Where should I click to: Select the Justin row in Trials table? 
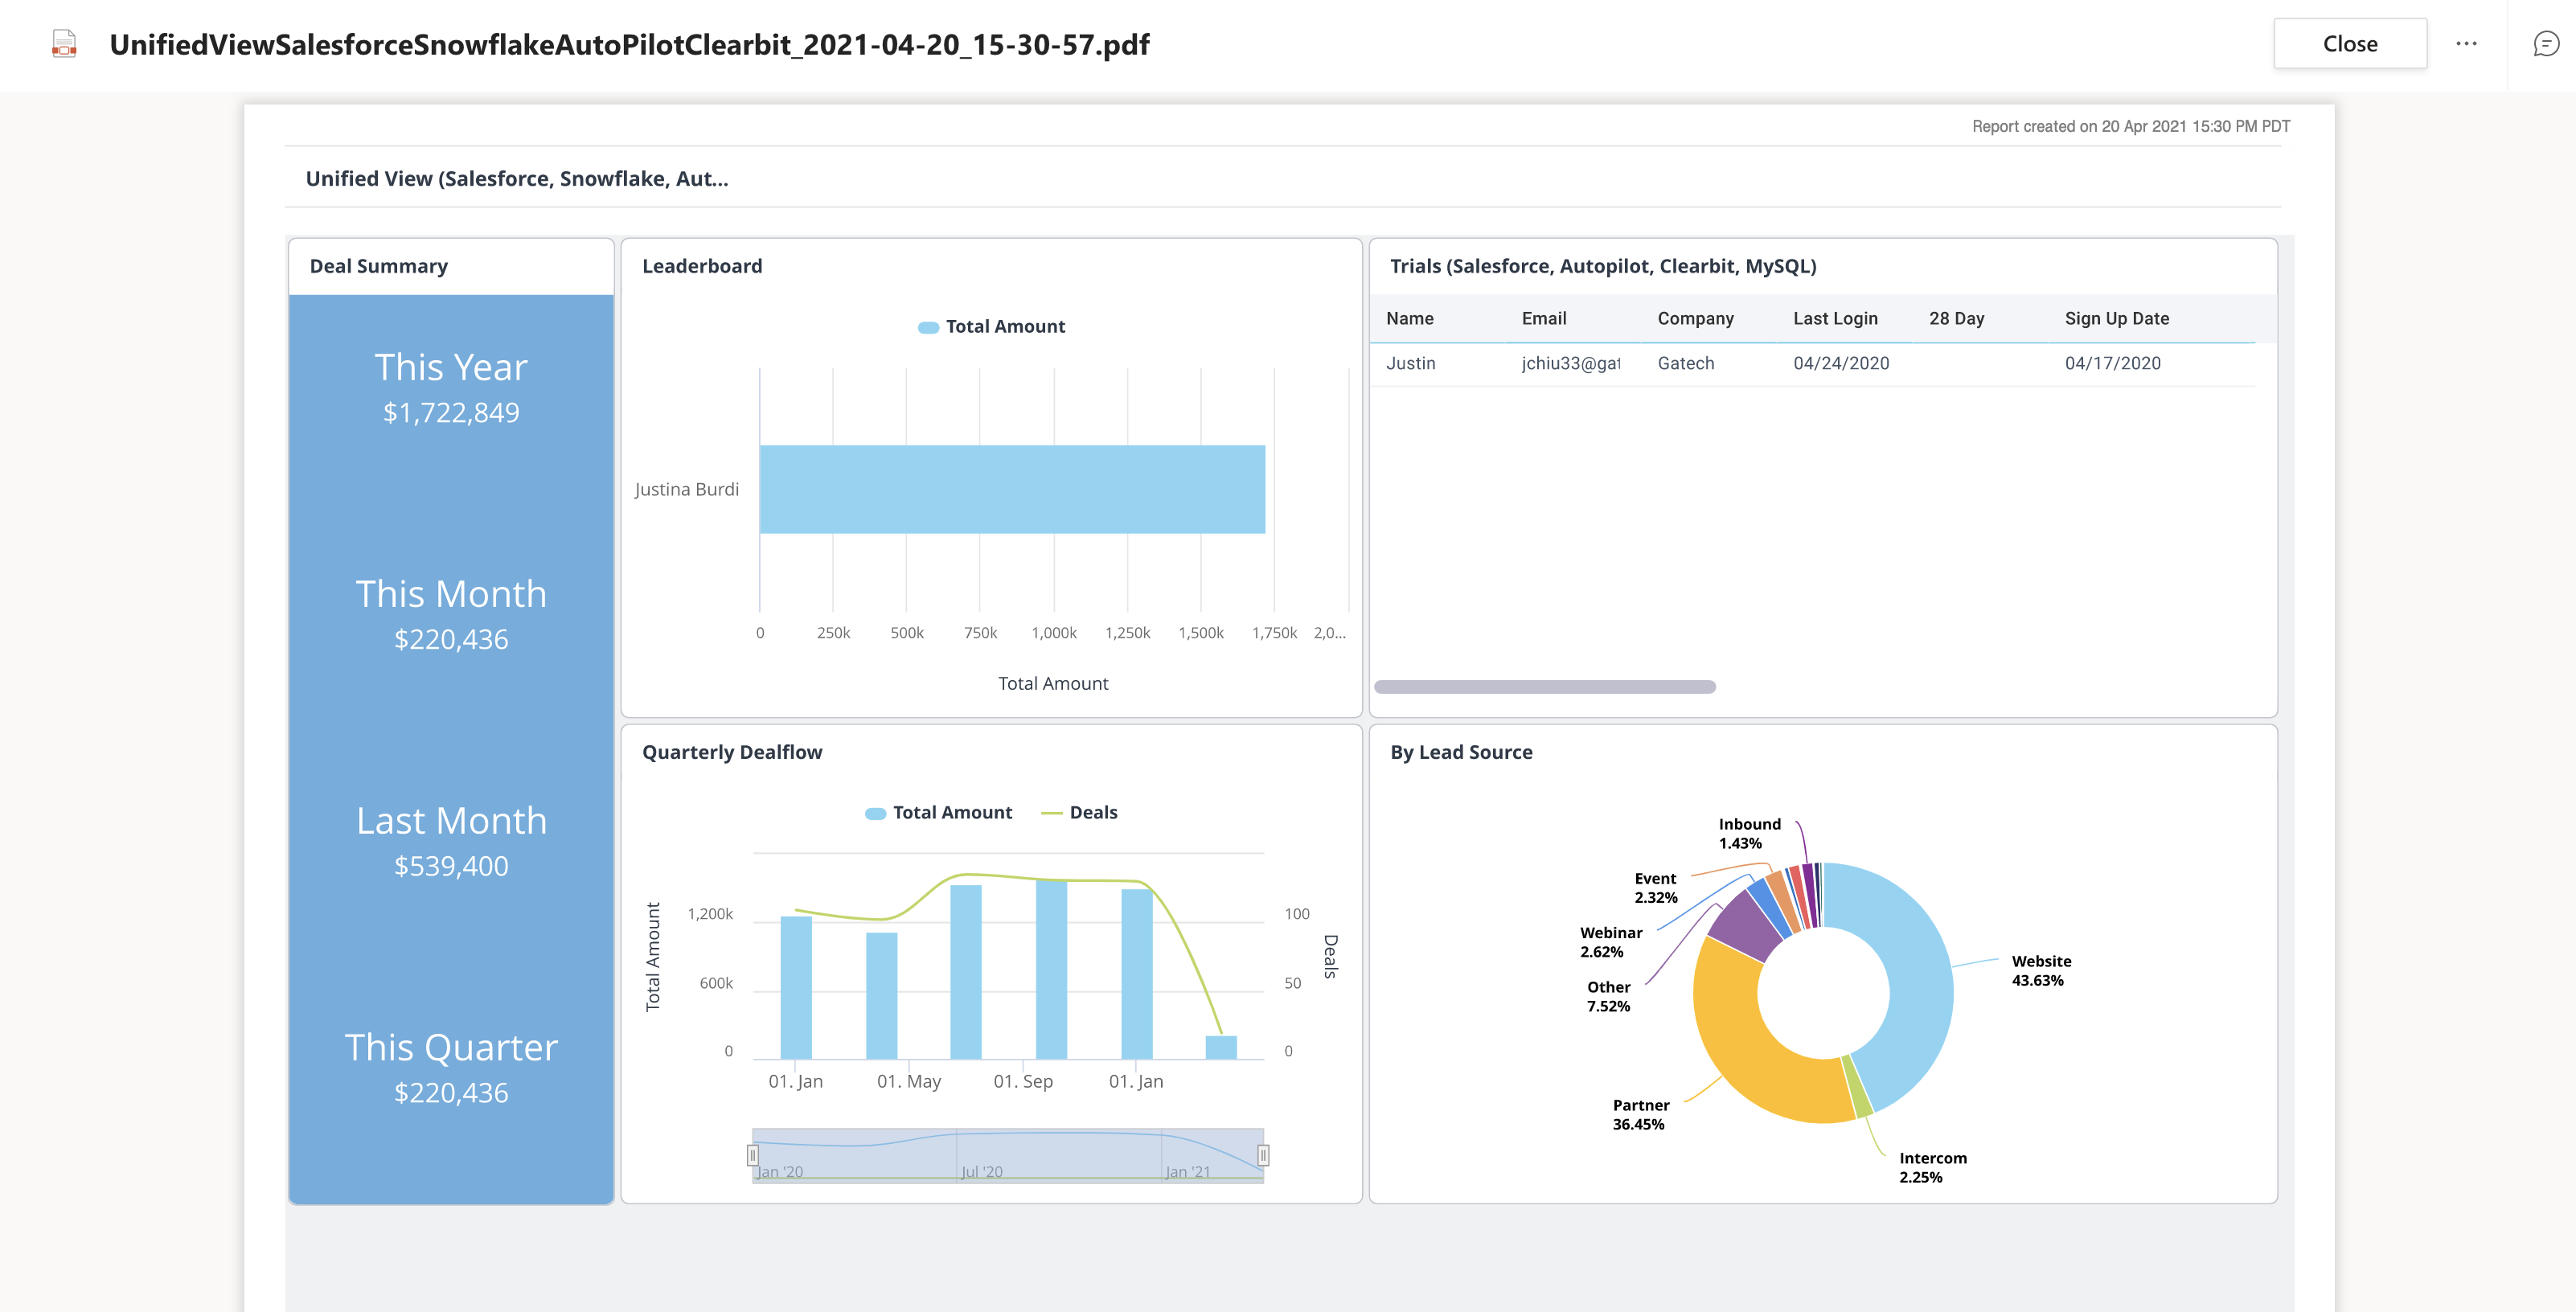(1410, 364)
